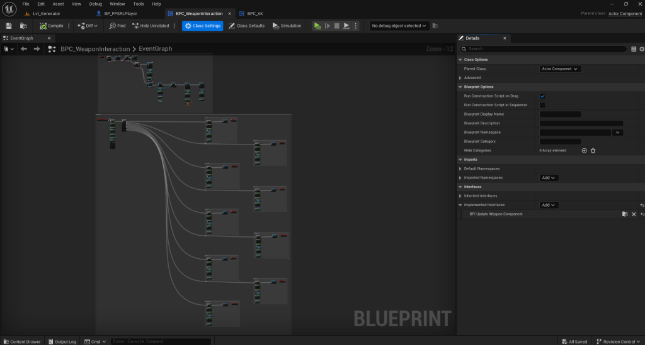Click the Find magnifier toolbar button
This screenshot has width=645, height=345.
(x=117, y=26)
